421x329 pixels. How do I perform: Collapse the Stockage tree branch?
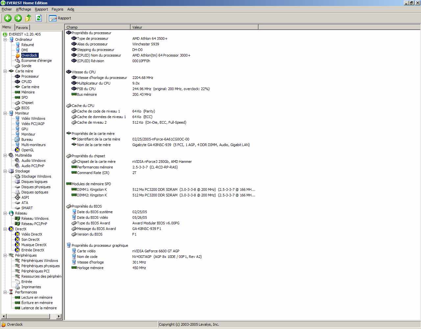click(x=5, y=171)
